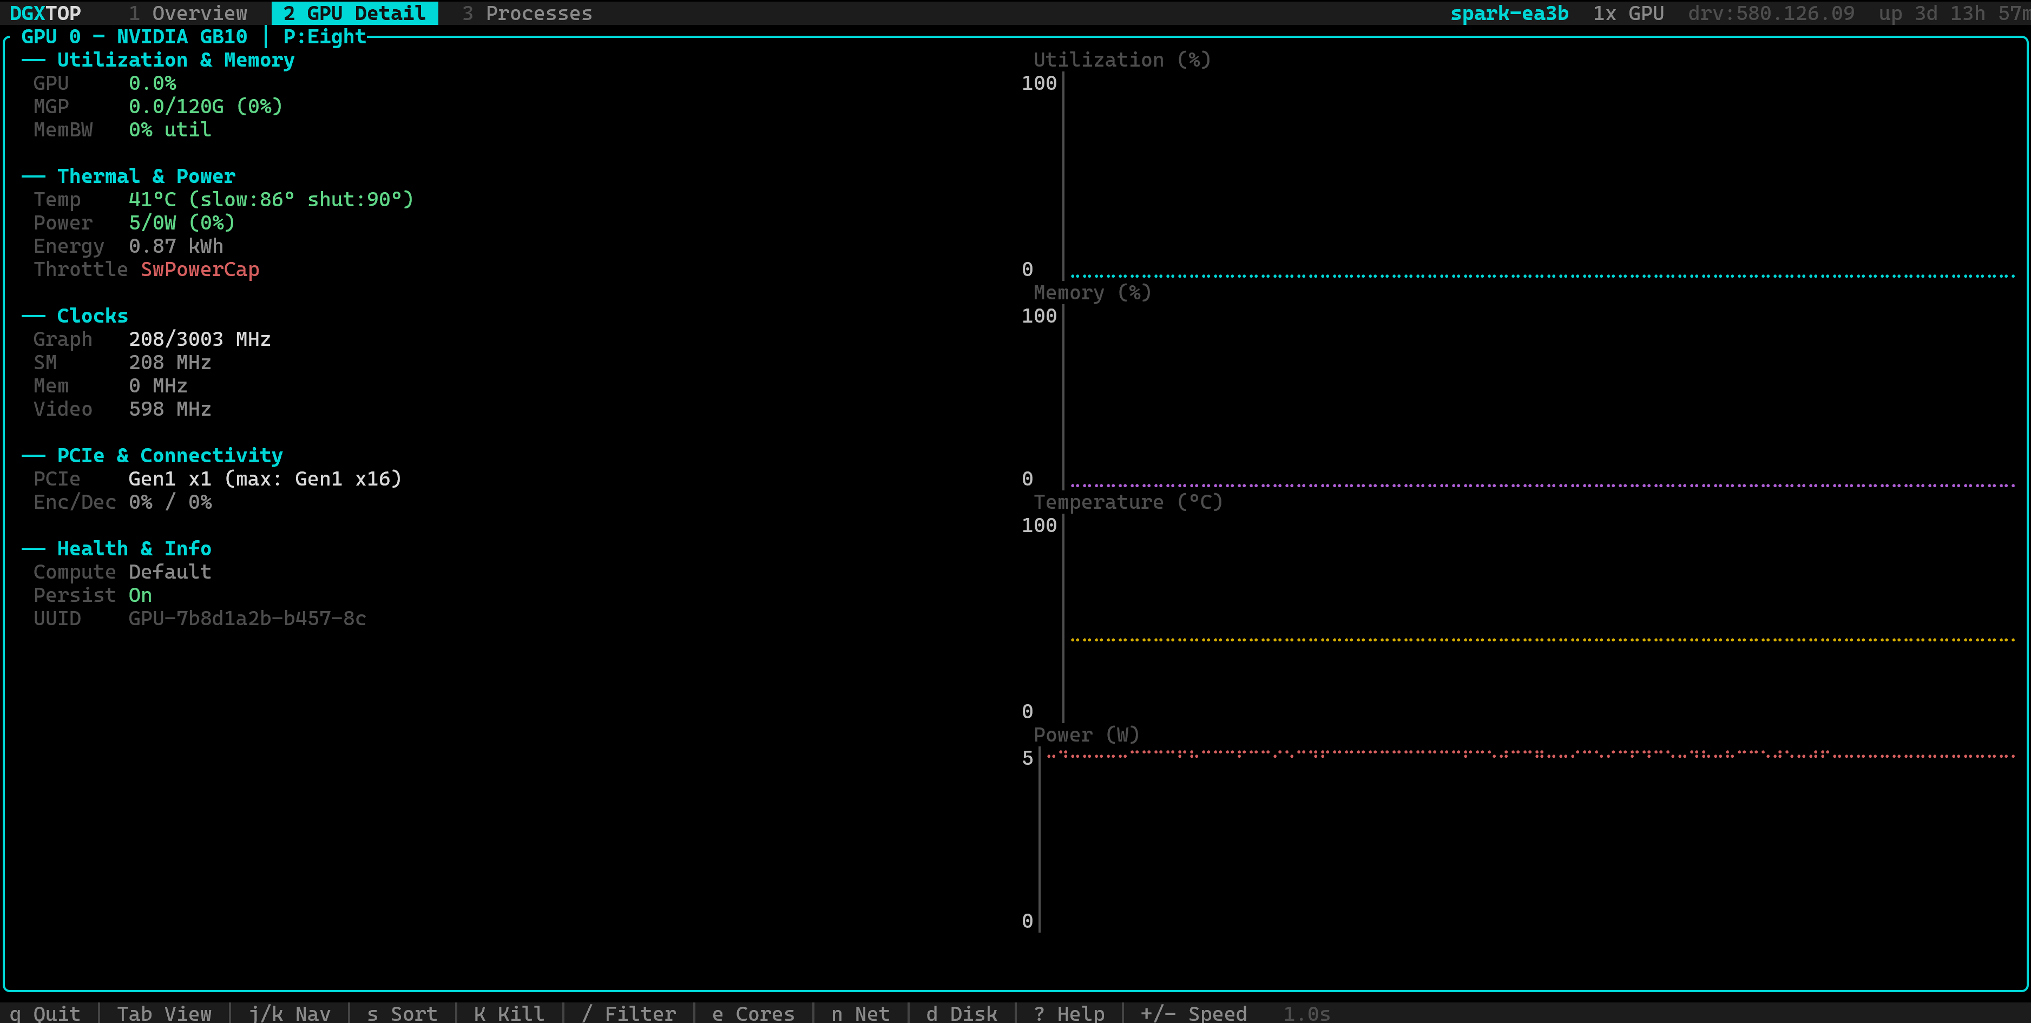The width and height of the screenshot is (2031, 1023).
Task: Click the 0.0/120G (0%) memory value
Action: coord(206,107)
